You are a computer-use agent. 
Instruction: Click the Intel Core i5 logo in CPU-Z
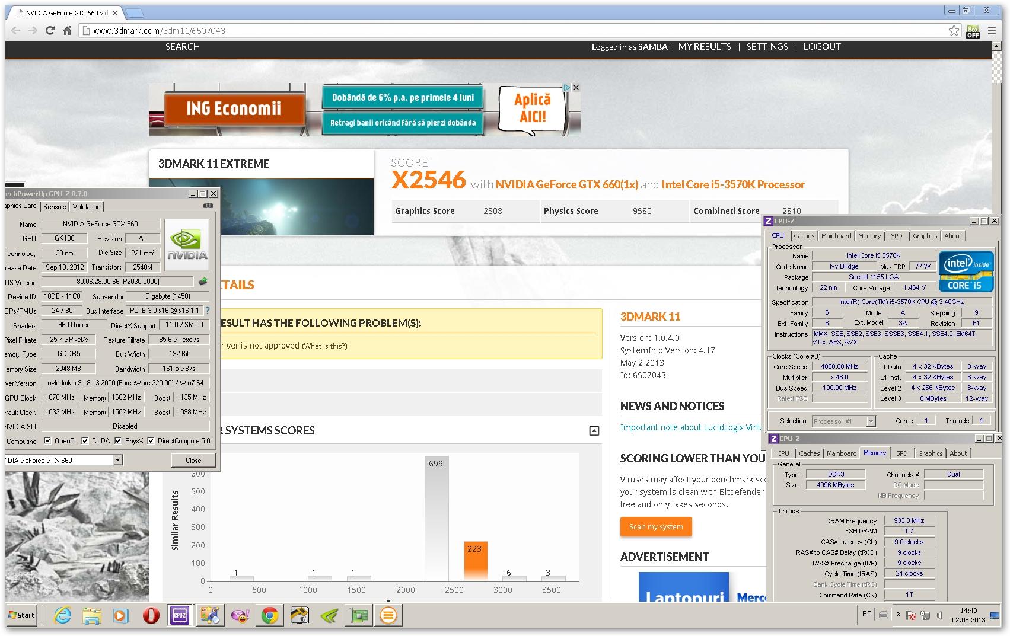tap(966, 271)
